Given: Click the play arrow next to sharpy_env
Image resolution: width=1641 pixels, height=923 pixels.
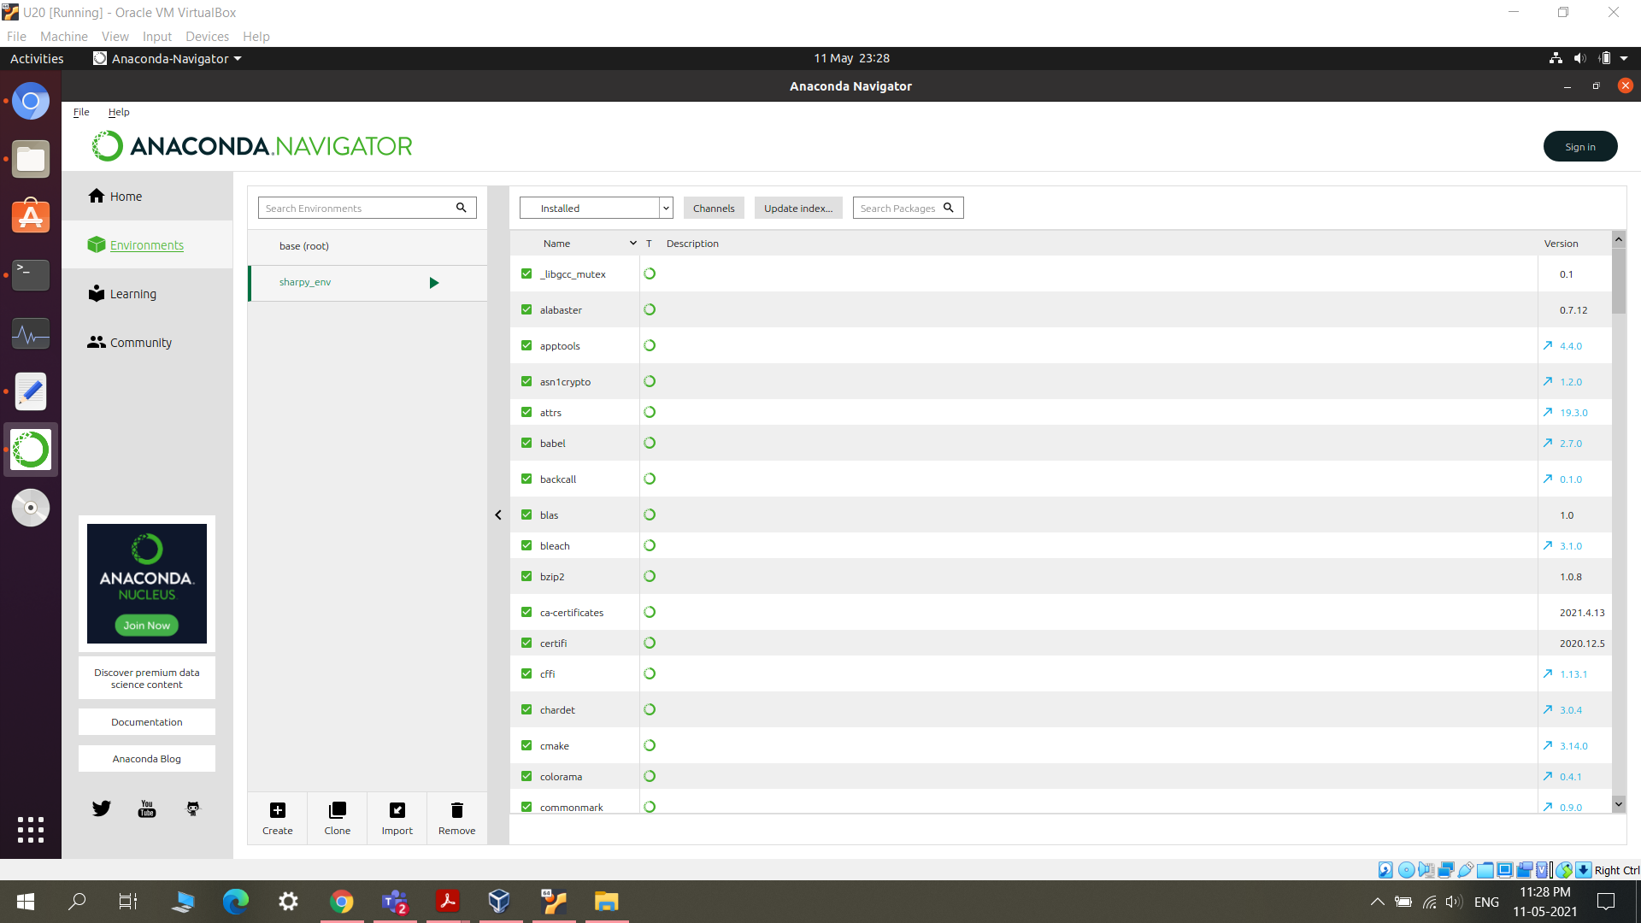Looking at the screenshot, I should click(434, 283).
